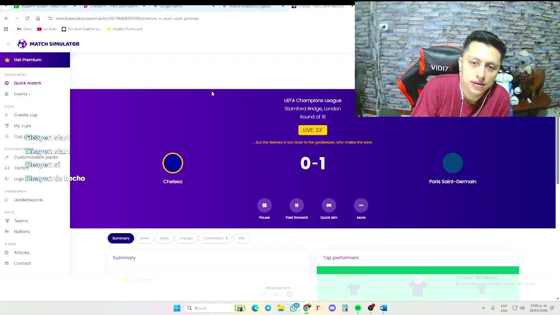This screenshot has width=560, height=315.
Task: Show hidden system tray icons
Action: [483, 308]
